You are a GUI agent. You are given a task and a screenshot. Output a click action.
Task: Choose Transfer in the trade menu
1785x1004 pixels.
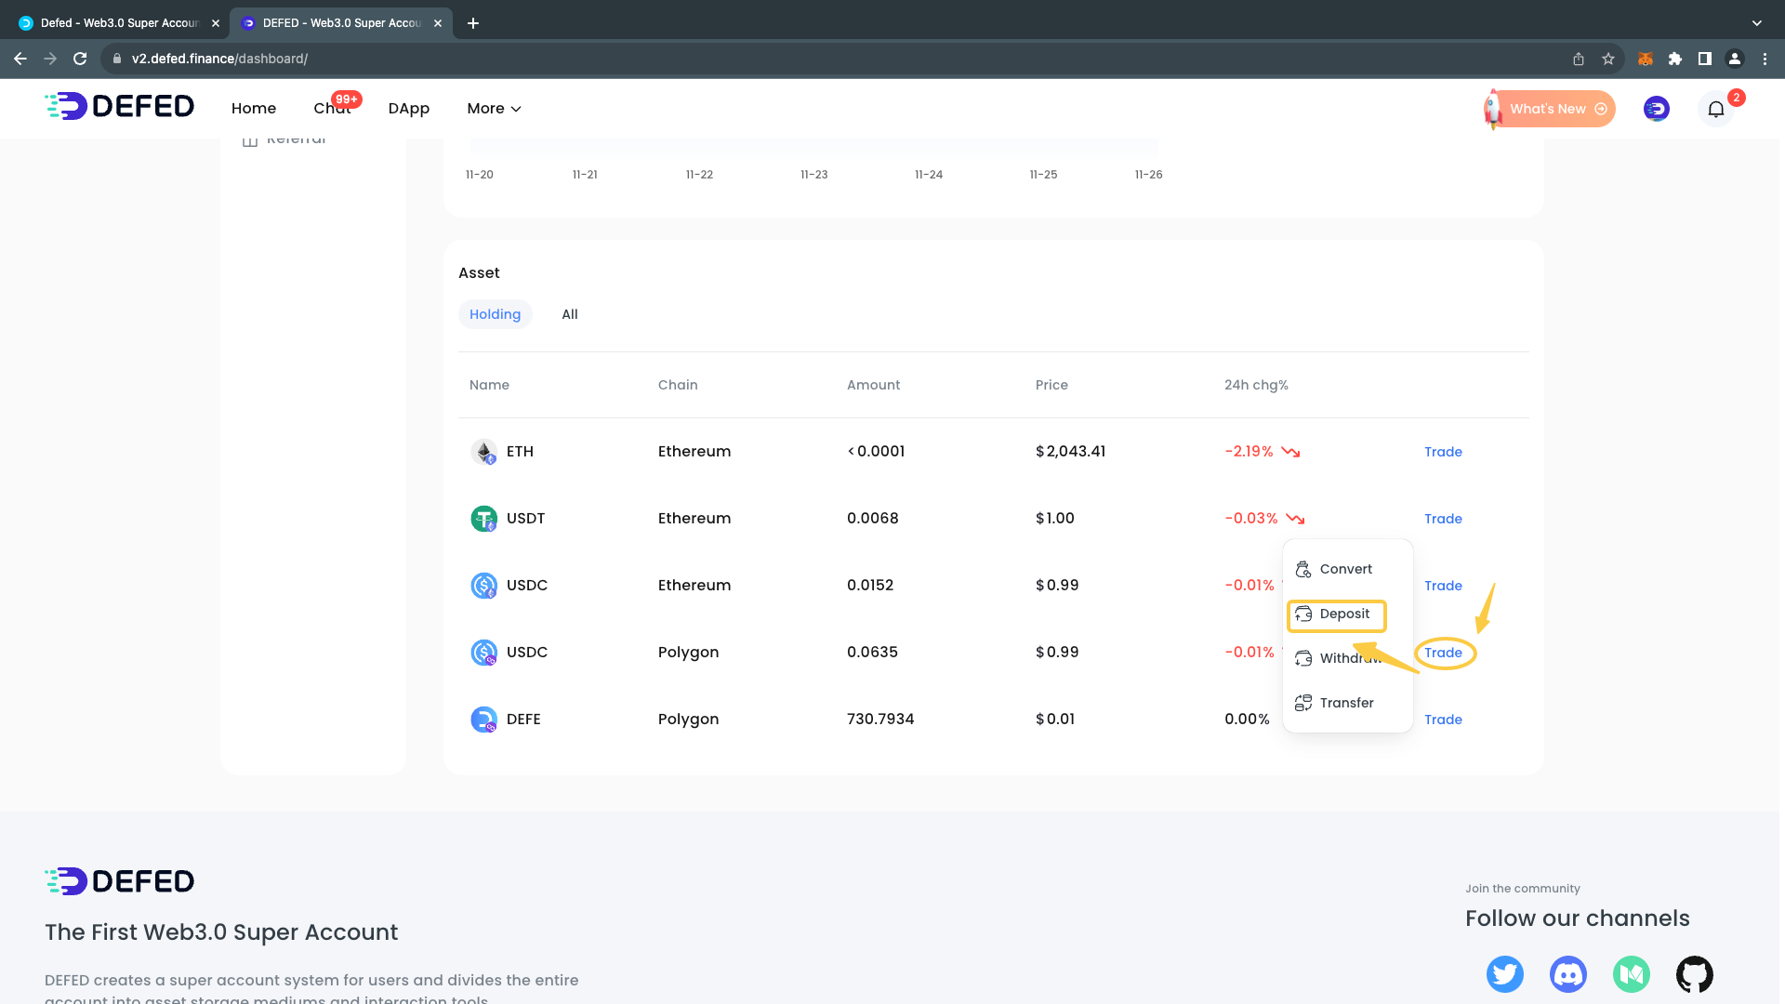point(1345,703)
